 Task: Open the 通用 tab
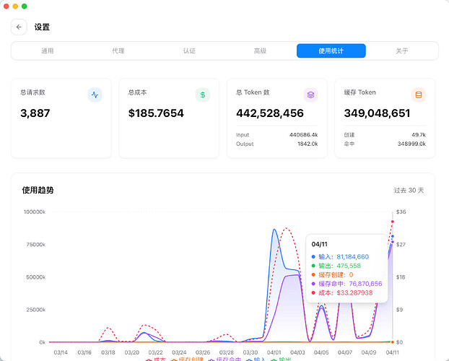pos(48,51)
